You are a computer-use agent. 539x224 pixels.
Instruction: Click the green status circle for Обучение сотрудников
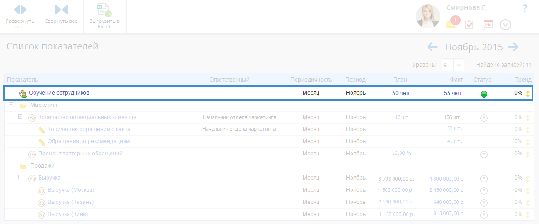tap(484, 94)
